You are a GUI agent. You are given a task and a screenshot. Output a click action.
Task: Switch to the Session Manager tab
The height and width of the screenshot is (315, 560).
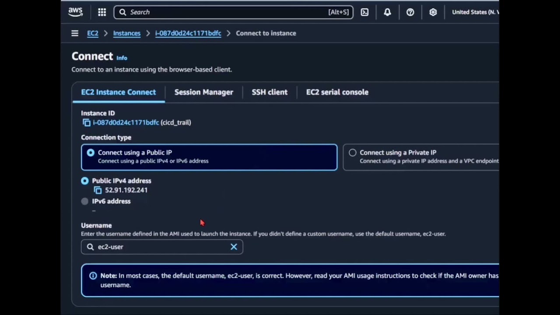(x=204, y=92)
